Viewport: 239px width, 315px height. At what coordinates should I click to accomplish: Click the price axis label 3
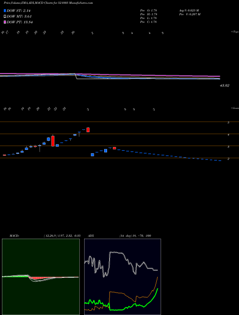click(228, 147)
